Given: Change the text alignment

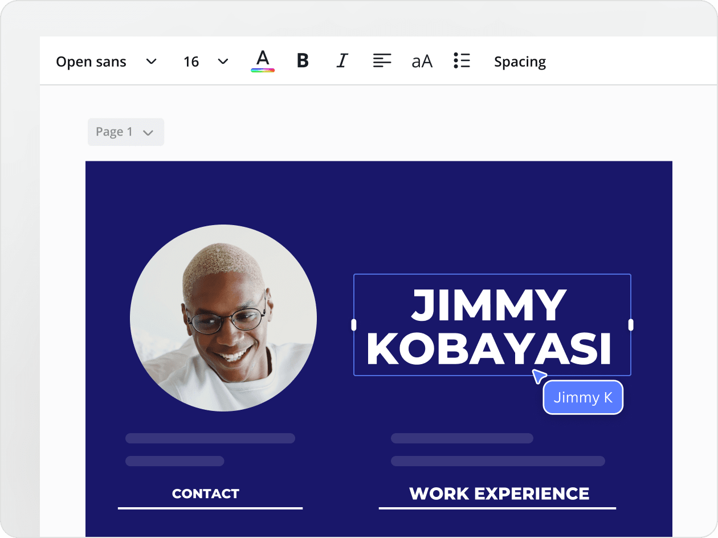Looking at the screenshot, I should pos(382,60).
